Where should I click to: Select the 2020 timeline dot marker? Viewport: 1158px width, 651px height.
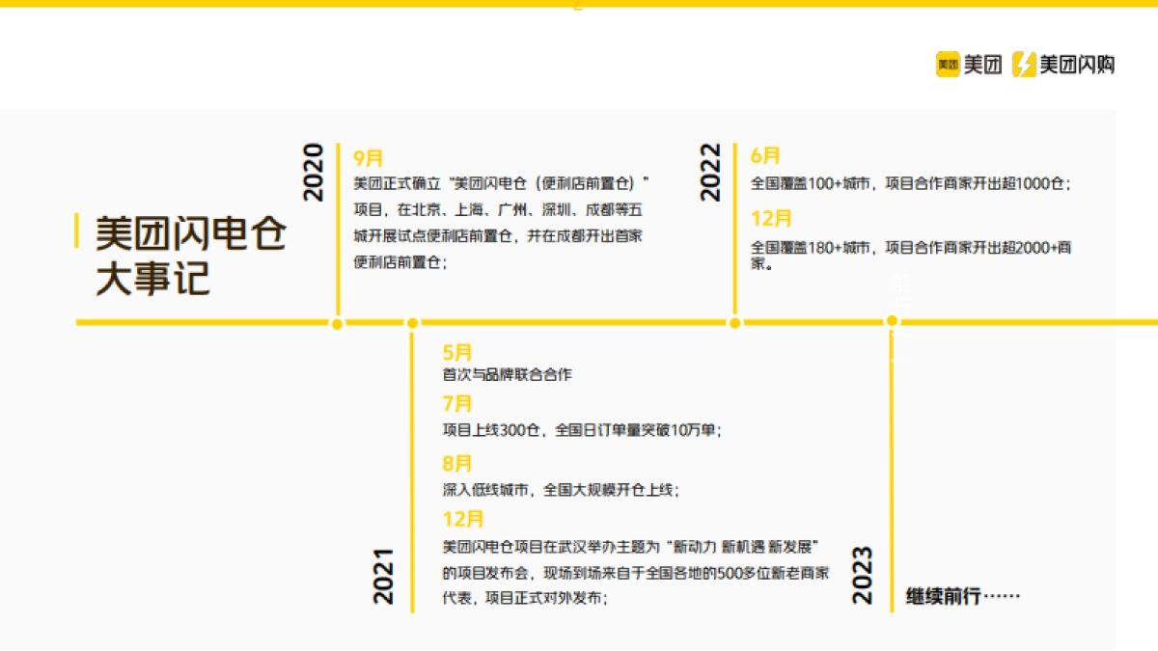pyautogui.click(x=337, y=323)
